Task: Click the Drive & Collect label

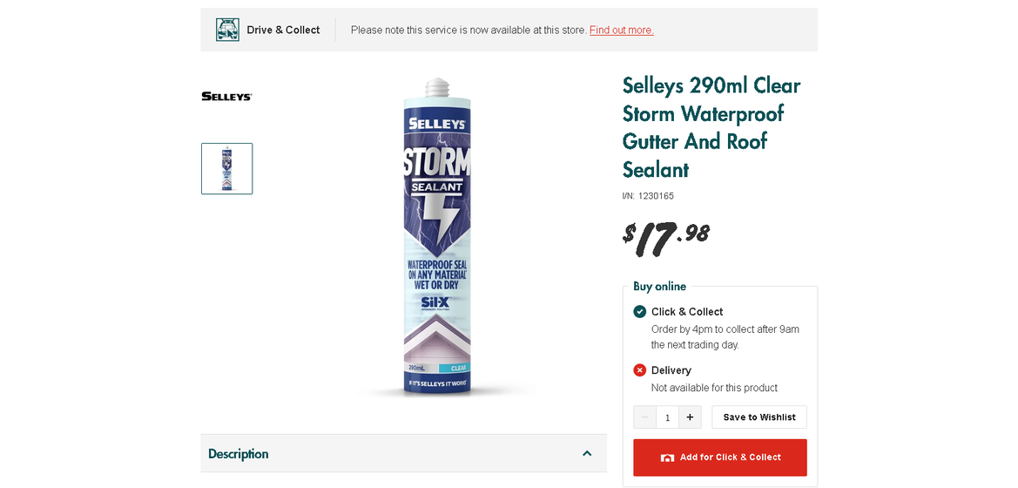Action: [x=283, y=30]
